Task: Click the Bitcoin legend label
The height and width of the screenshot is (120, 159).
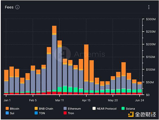Action: pyautogui.click(x=15, y=109)
